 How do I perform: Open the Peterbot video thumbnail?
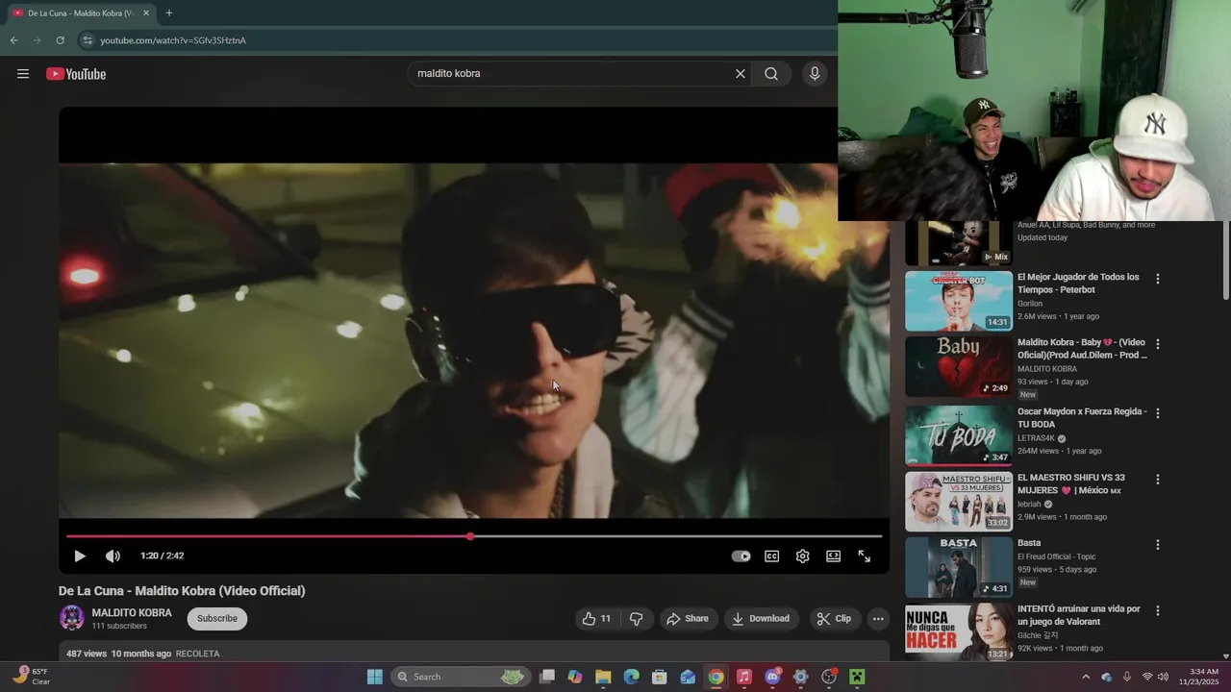(959, 301)
